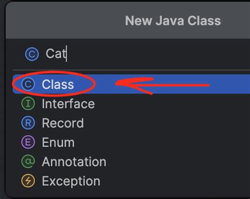Choose the Class label in the list
The image size is (250, 199).
tap(57, 84)
